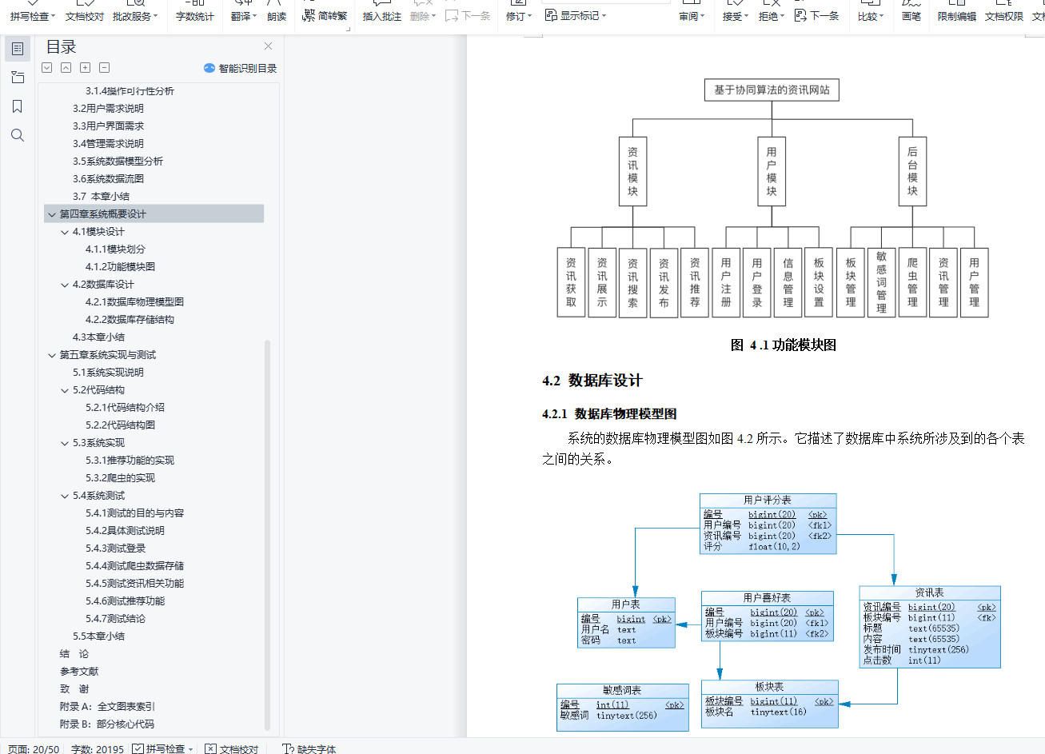Go to 下一条 beside the 删除 button
The height and width of the screenshot is (754, 1045).
[468, 16]
